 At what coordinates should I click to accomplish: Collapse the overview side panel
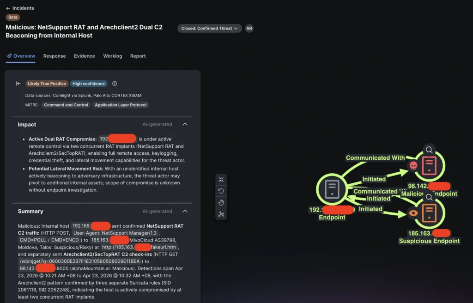(x=18, y=84)
